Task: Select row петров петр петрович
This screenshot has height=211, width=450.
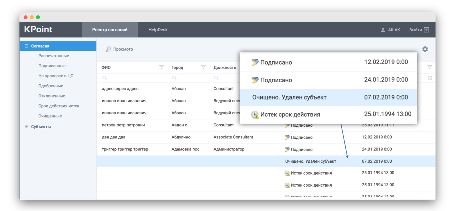Action: (x=266, y=125)
